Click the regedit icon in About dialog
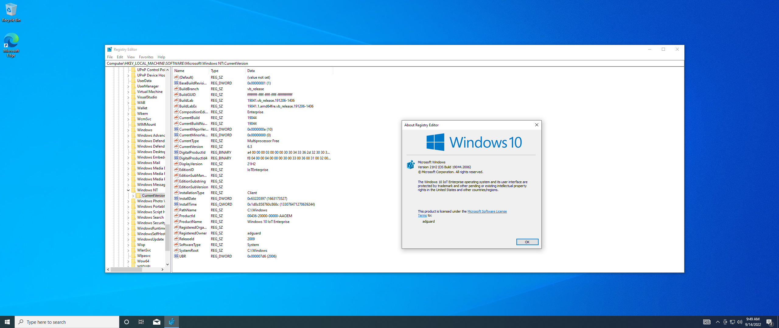This screenshot has height=328, width=779. [411, 165]
